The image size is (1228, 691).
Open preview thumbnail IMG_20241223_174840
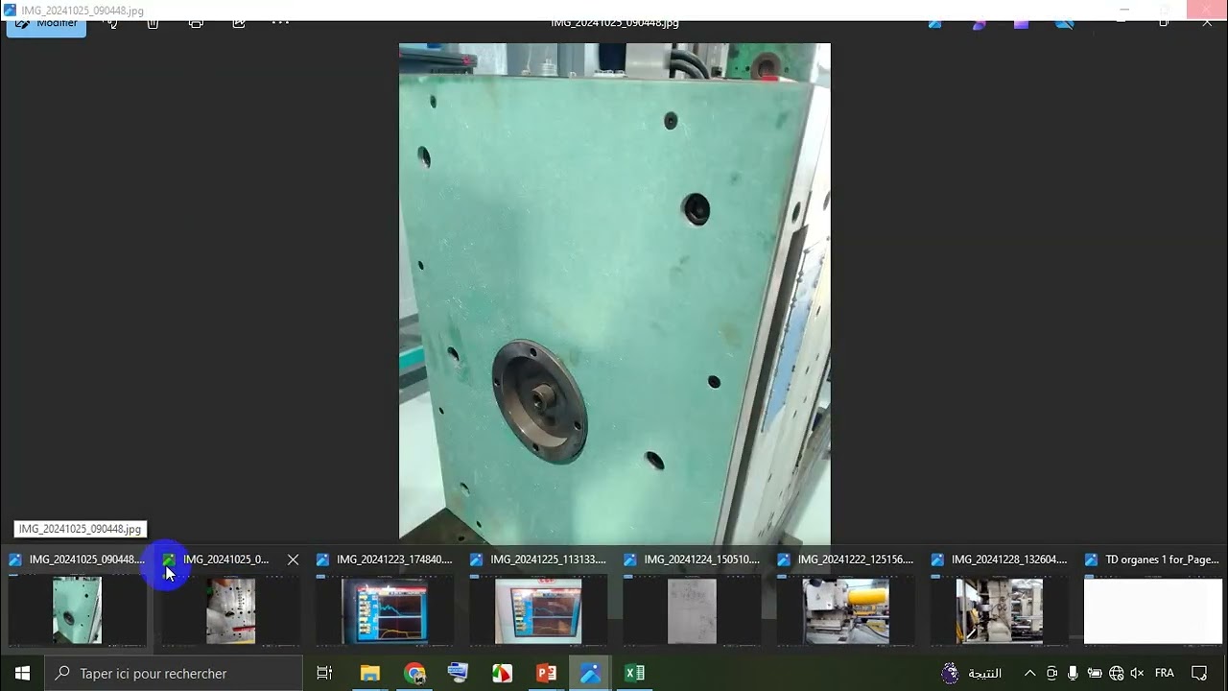[384, 610]
